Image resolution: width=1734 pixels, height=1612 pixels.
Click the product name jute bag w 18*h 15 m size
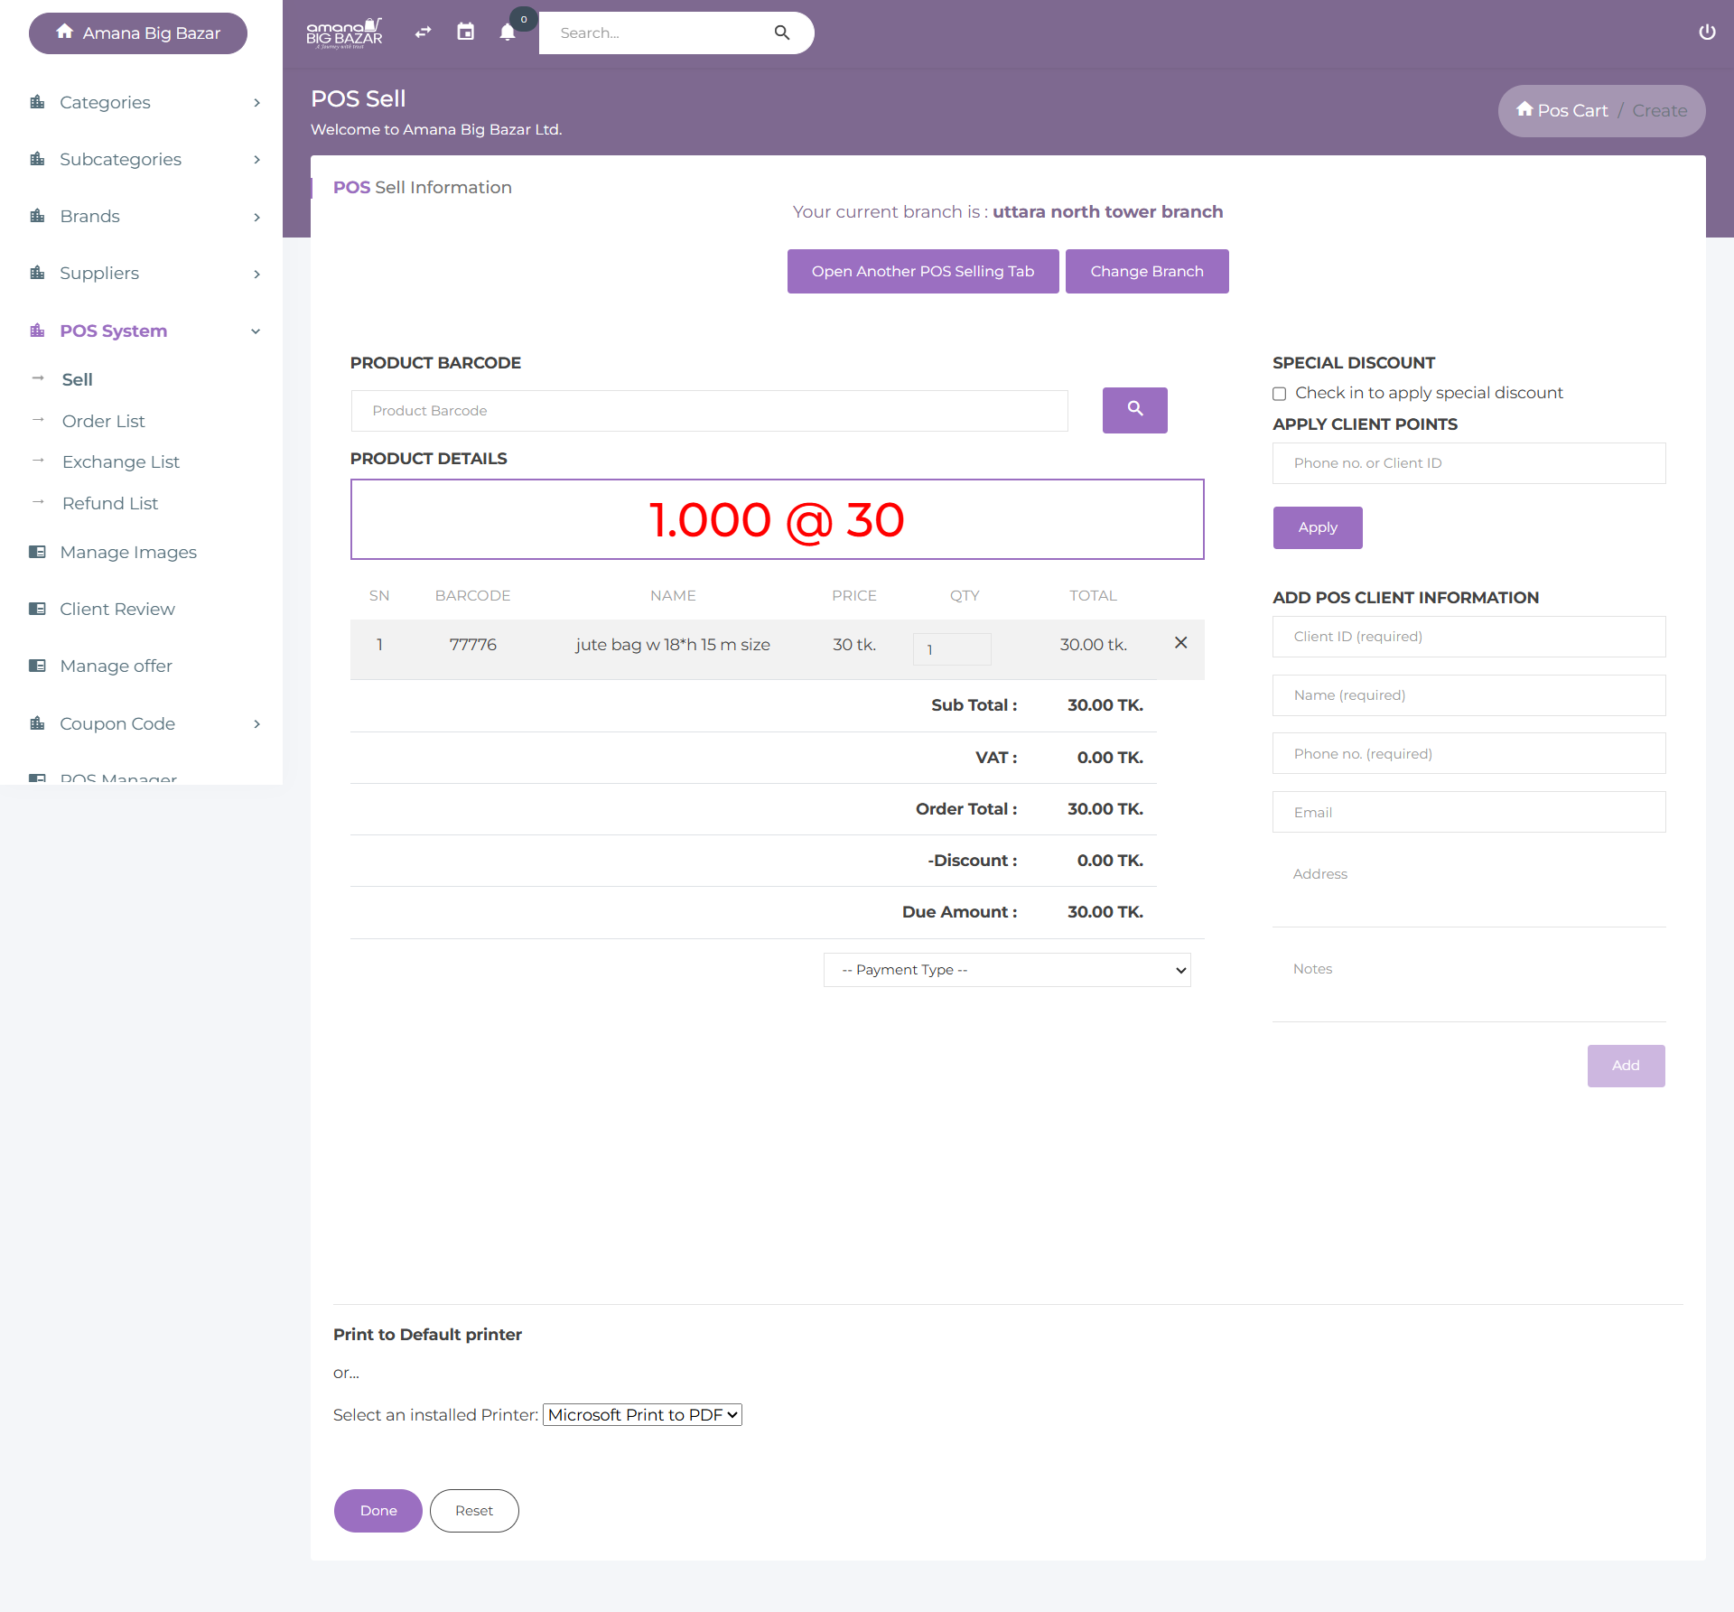click(x=673, y=645)
